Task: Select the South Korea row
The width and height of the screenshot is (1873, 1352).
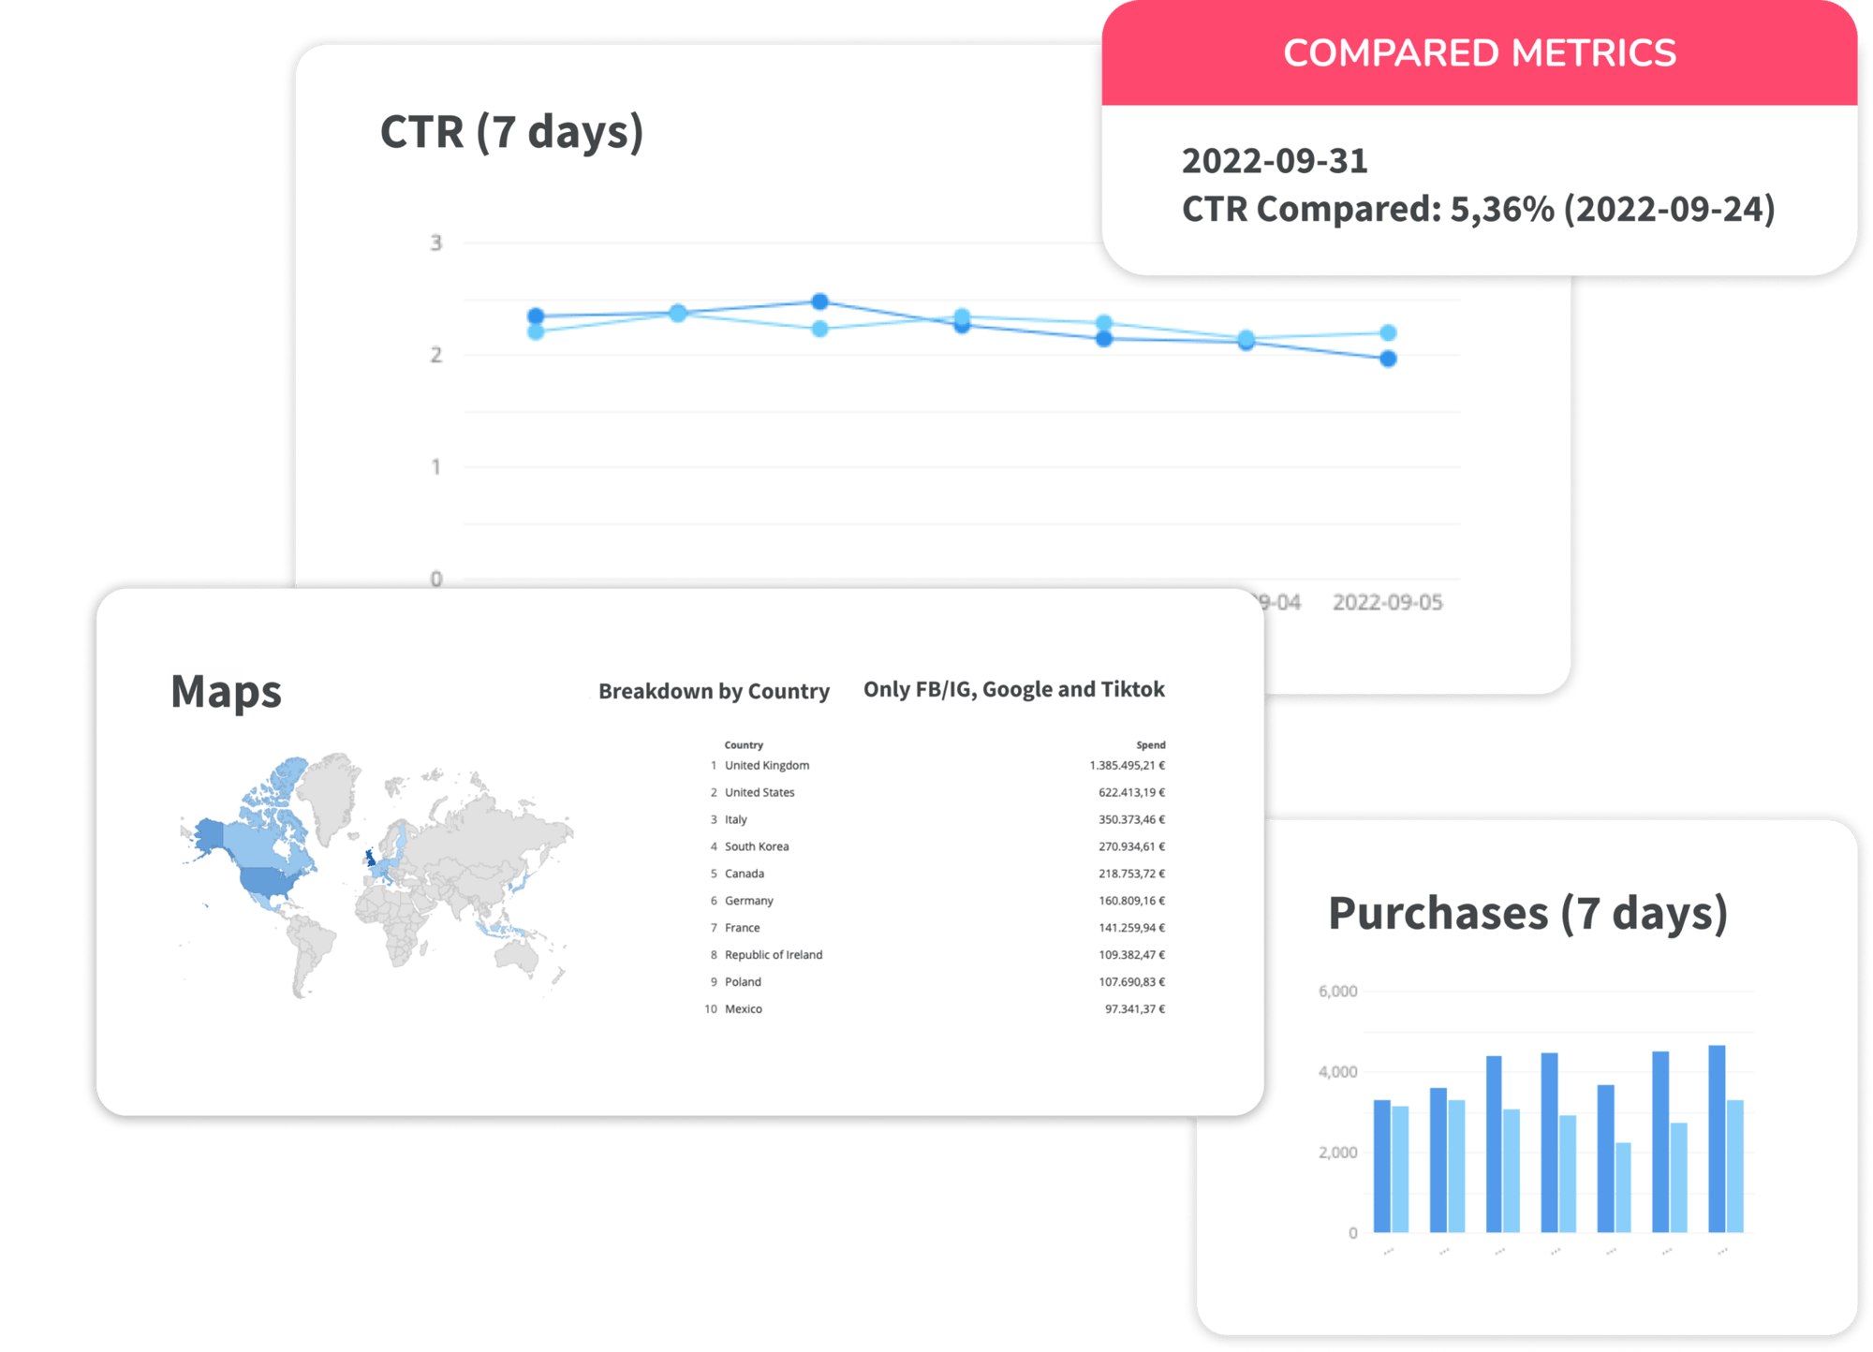Action: click(x=936, y=846)
